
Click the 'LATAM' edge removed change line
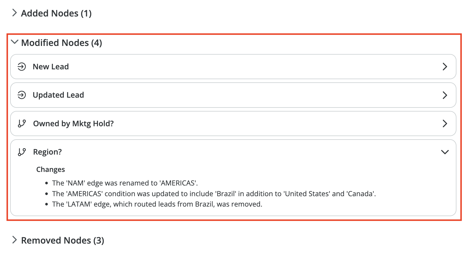point(157,204)
